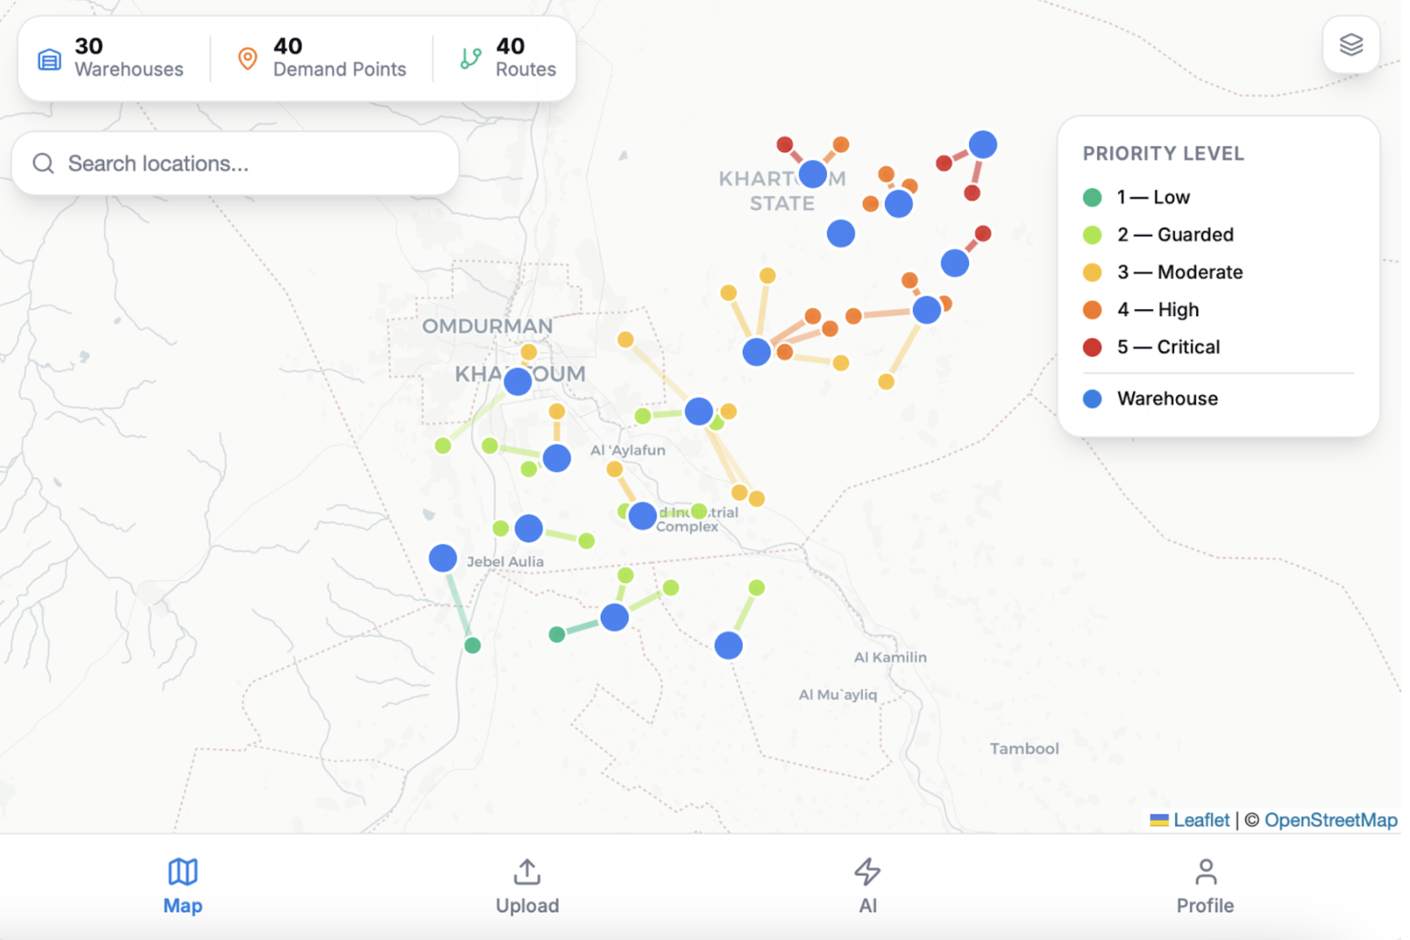Click the Upload arrow icon
Screen dimensions: 1410x940
(527, 871)
